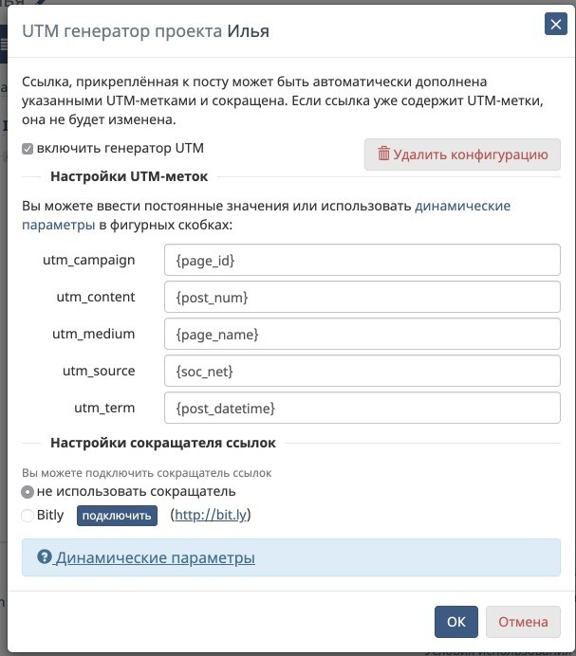This screenshot has width=576, height=656.
Task: Focus the utm_content text field
Action: (362, 297)
